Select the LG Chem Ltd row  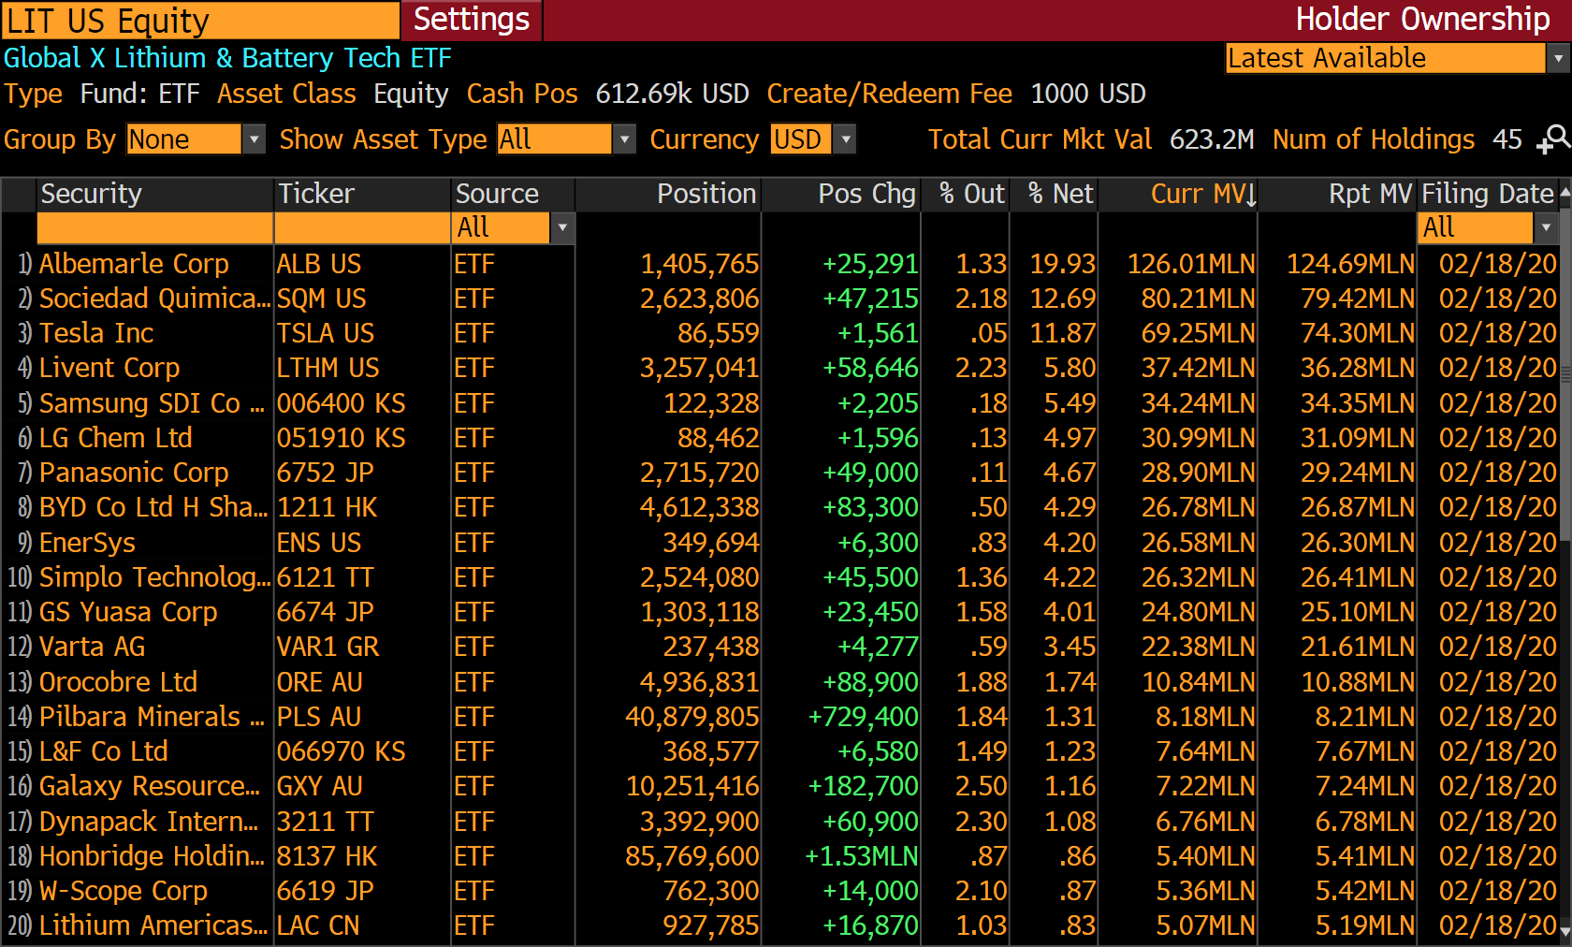point(779,438)
